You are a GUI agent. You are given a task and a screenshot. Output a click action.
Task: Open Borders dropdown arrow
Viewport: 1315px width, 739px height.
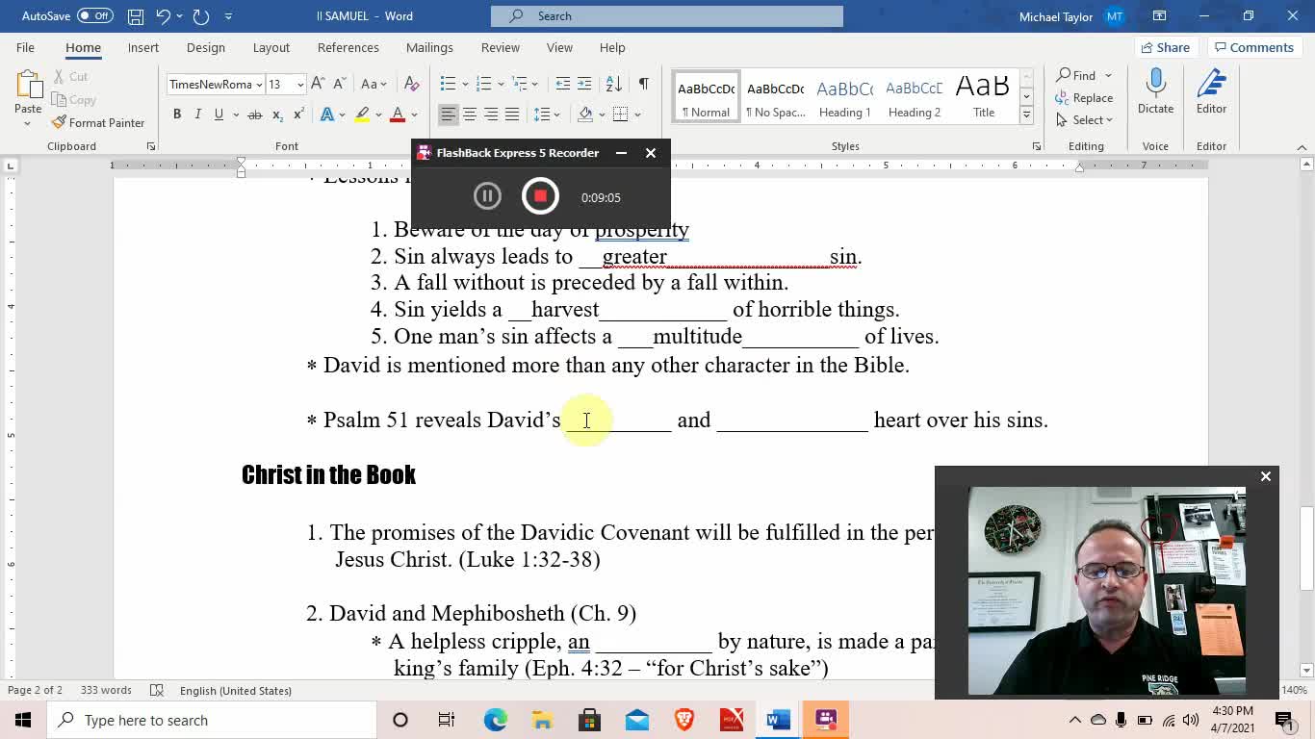(638, 115)
